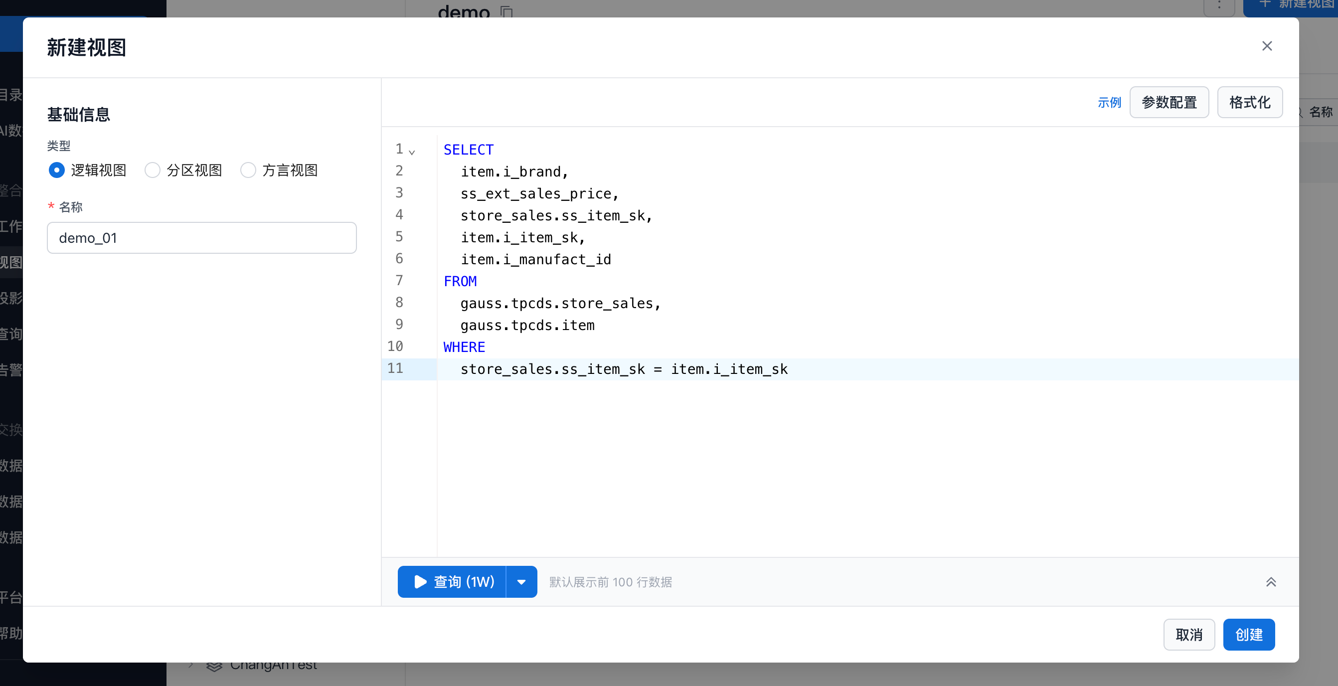Viewport: 1338px width, 686px height.
Task: Select the 逻辑视图 radio option
Action: [57, 171]
